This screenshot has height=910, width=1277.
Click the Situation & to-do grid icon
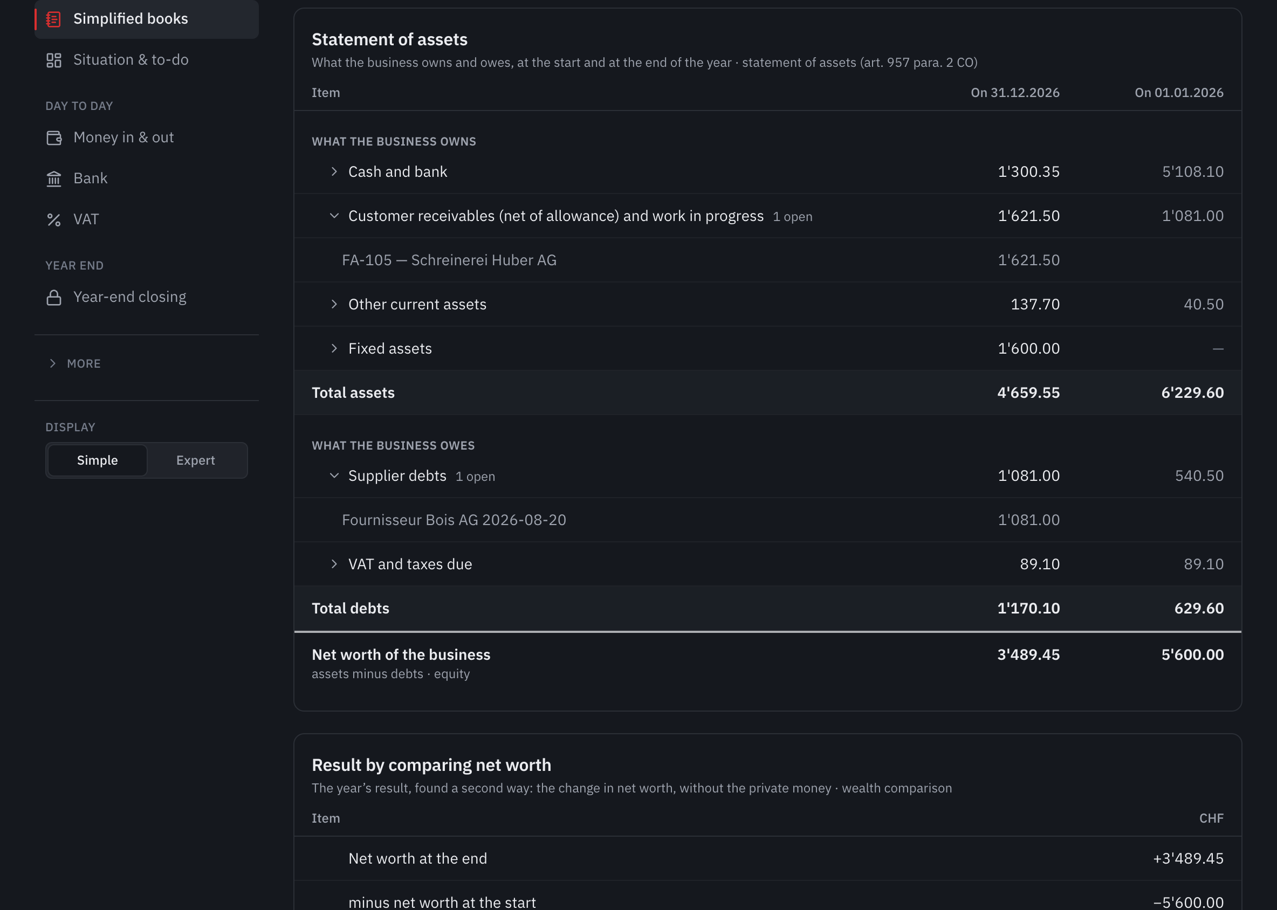coord(54,60)
